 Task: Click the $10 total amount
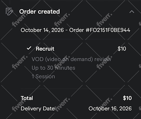click(127, 98)
